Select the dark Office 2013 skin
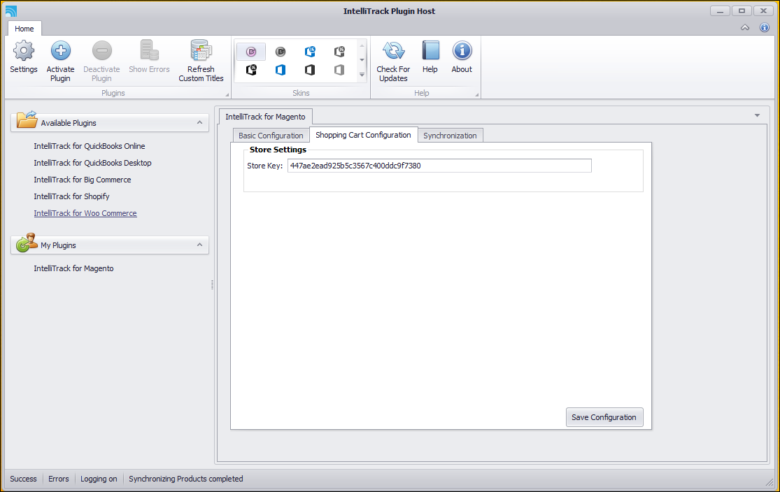This screenshot has height=492, width=780. [x=310, y=70]
